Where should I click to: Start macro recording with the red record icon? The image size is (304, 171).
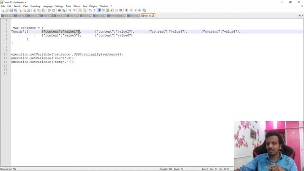(x=127, y=10)
